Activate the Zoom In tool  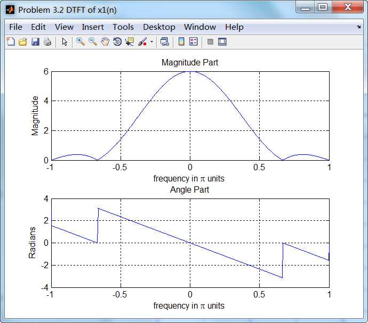click(80, 42)
